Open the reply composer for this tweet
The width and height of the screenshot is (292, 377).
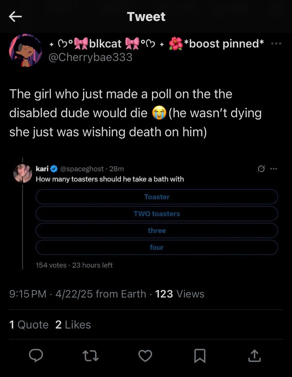point(36,355)
